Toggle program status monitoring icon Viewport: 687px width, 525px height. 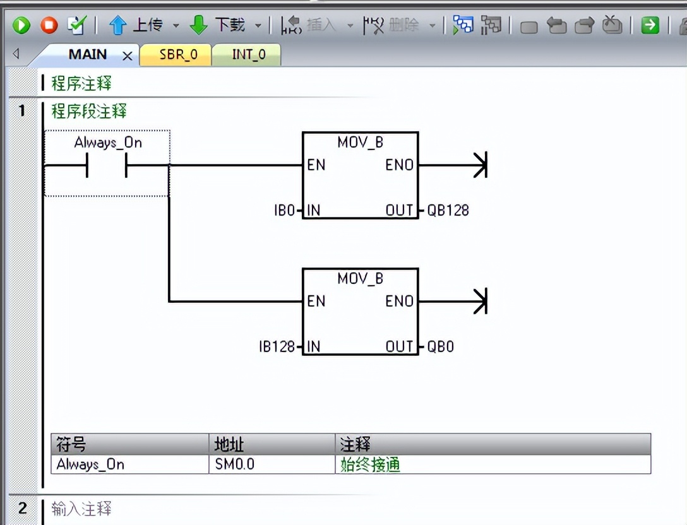tap(463, 25)
